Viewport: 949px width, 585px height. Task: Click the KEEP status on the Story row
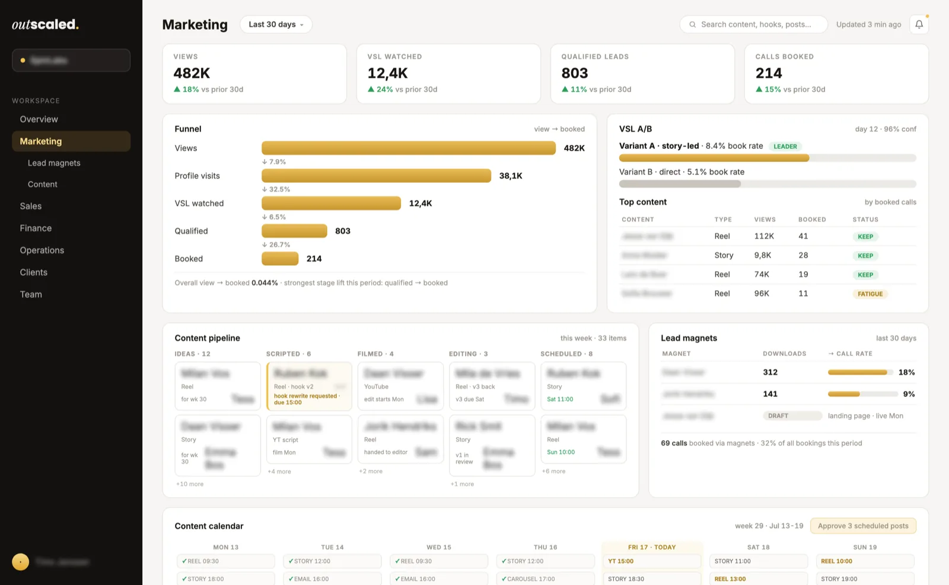point(865,256)
